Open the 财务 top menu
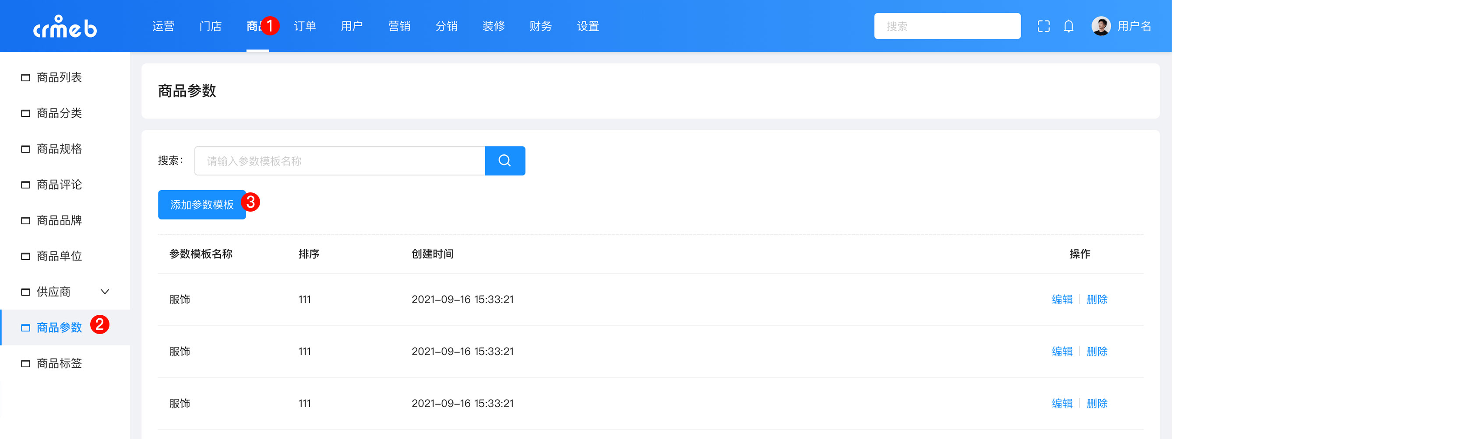Image resolution: width=1473 pixels, height=439 pixels. coord(541,26)
